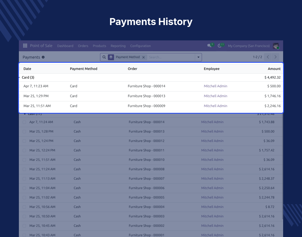This screenshot has width=302, height=237.
Task: Check the Cash row Mar 25, 12:24 PM
Action: coord(24,151)
